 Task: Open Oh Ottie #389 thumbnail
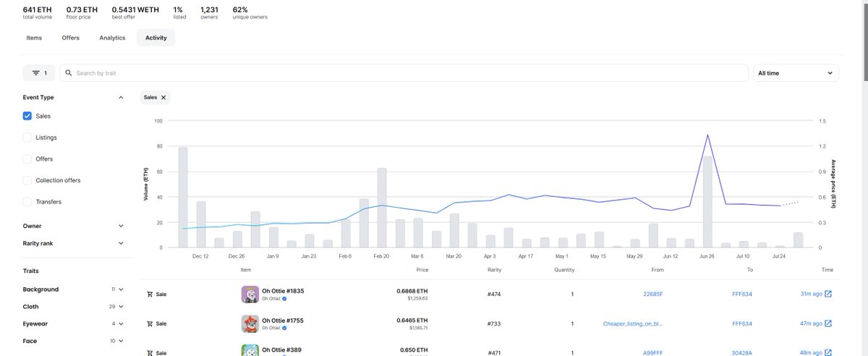click(250, 350)
